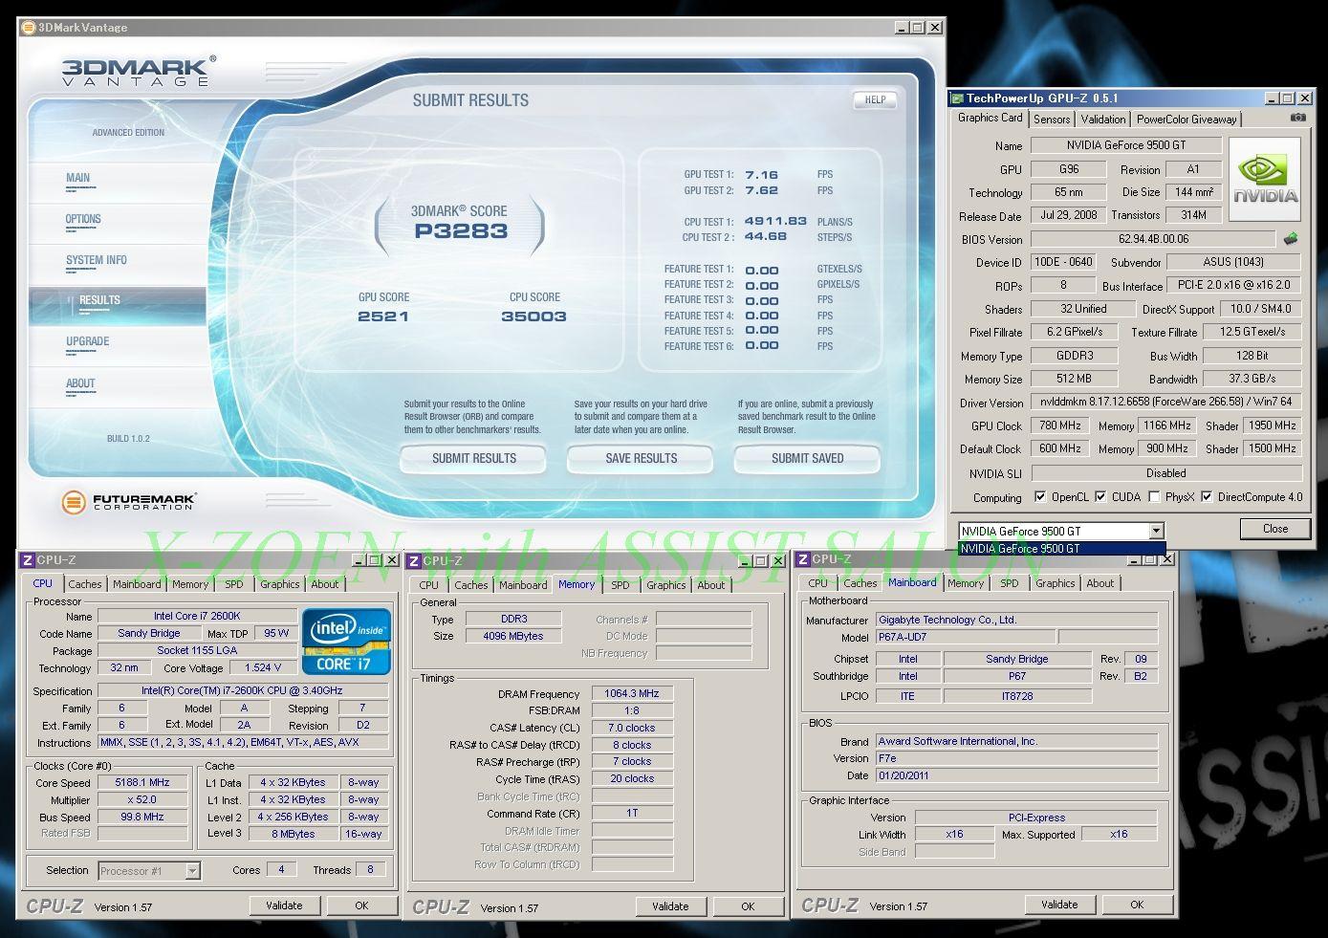Screen dimensions: 1328x938
Task: Select NVIDIA GeForce 9500 GT list entry
Action: click(x=1061, y=549)
